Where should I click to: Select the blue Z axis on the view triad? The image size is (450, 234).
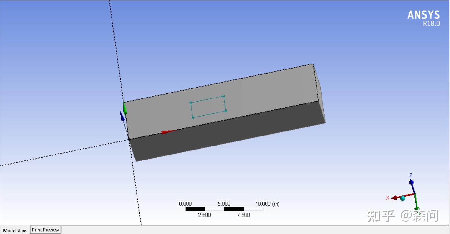tap(411, 182)
